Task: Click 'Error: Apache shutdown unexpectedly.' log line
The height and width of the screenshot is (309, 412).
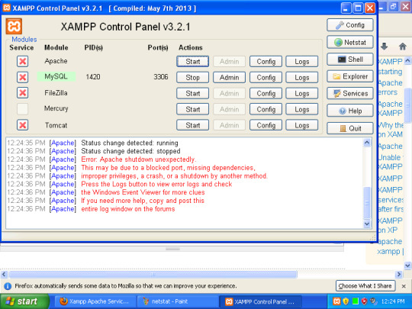Action: (x=138, y=159)
